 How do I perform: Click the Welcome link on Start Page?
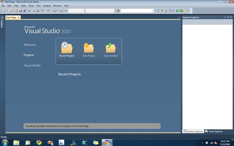30,45
